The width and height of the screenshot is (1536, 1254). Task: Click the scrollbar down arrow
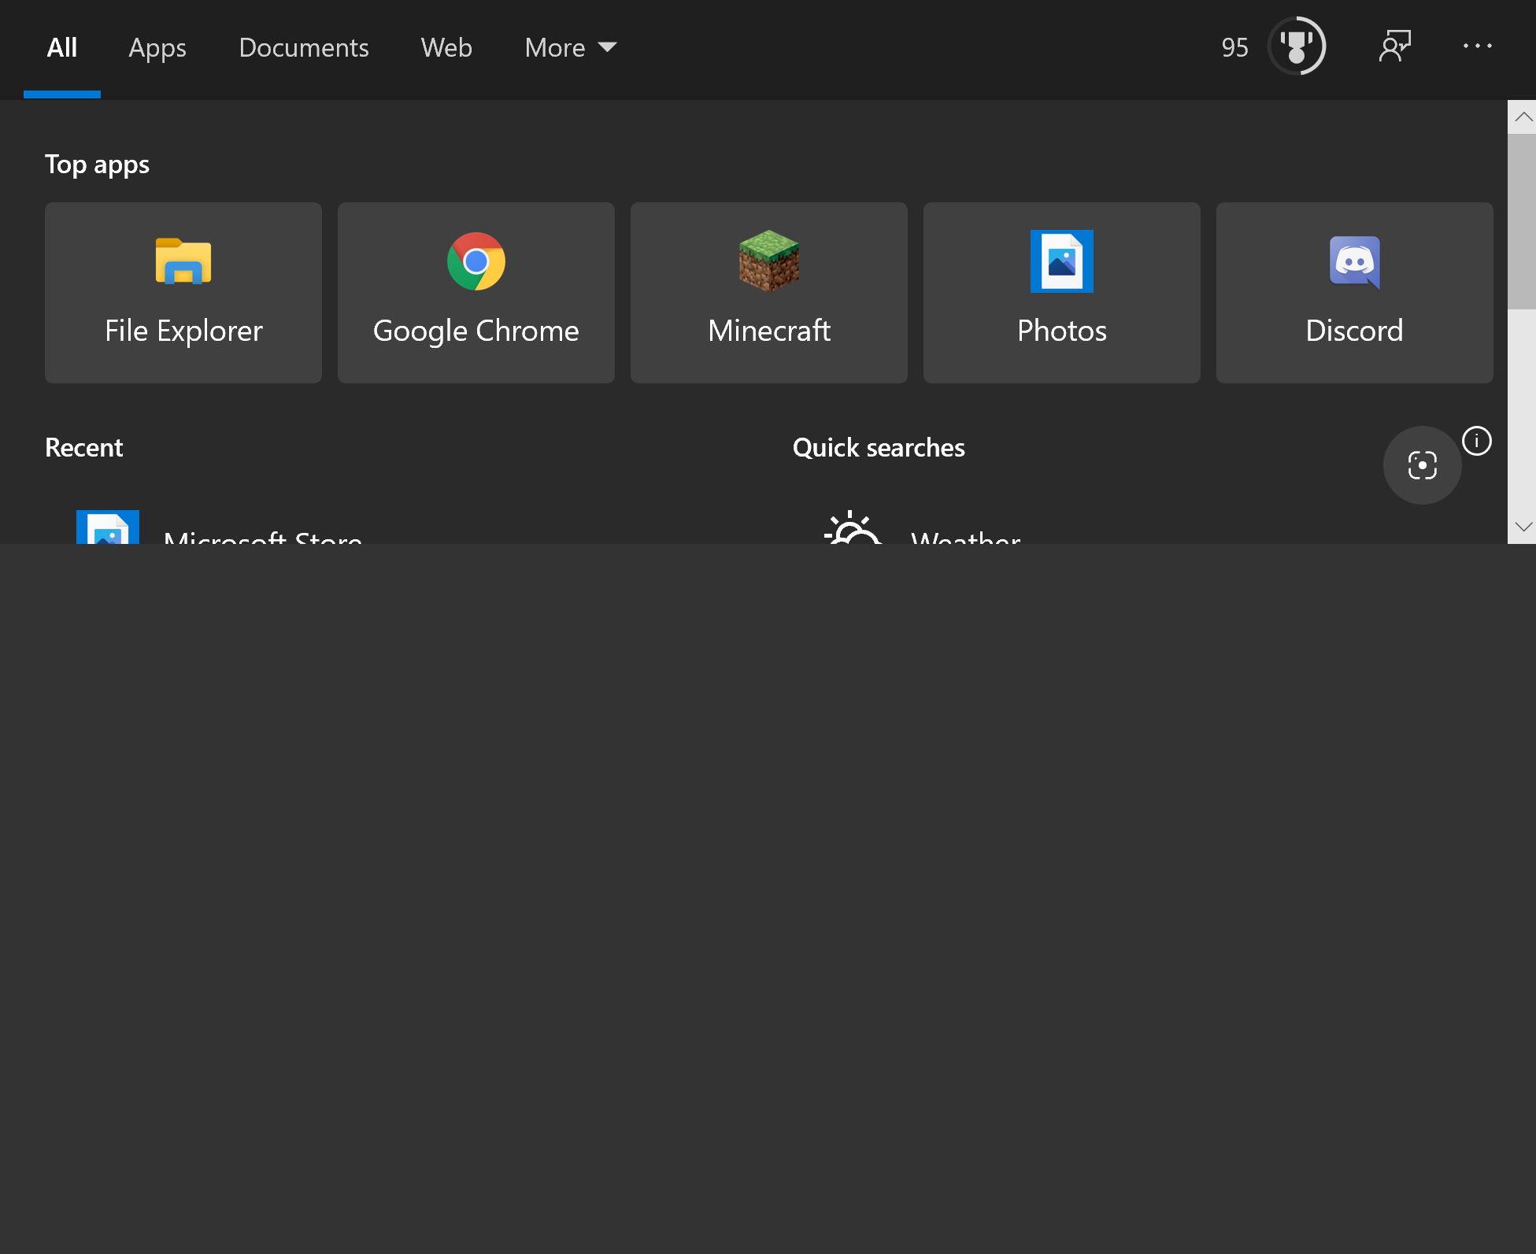click(1523, 527)
